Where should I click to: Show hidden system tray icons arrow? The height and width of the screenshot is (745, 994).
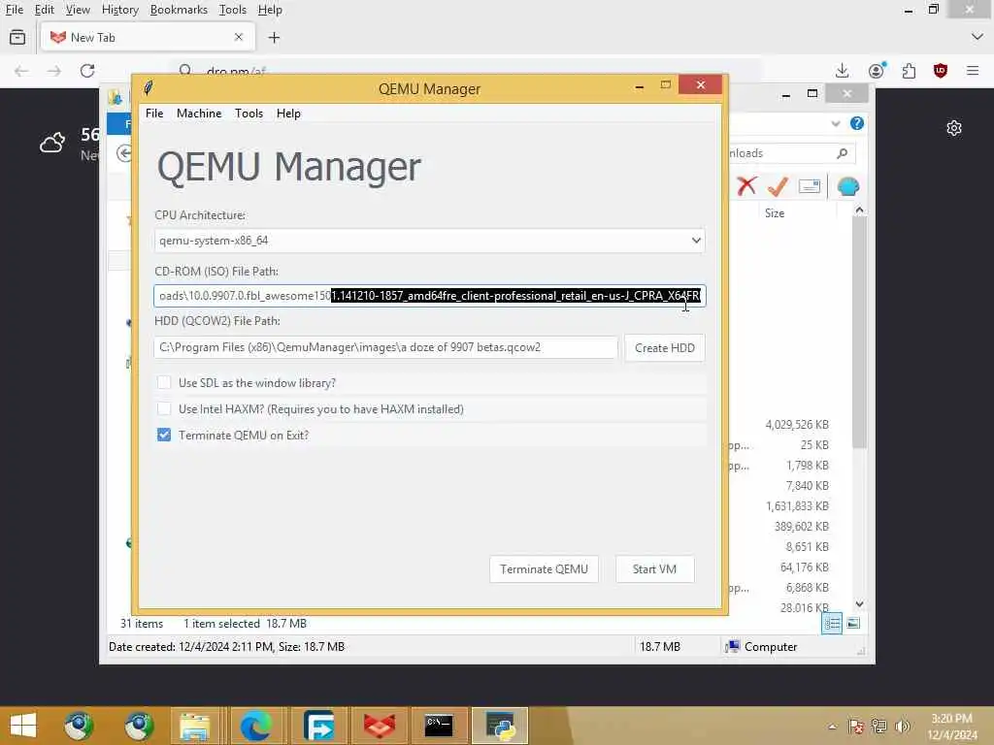832,727
